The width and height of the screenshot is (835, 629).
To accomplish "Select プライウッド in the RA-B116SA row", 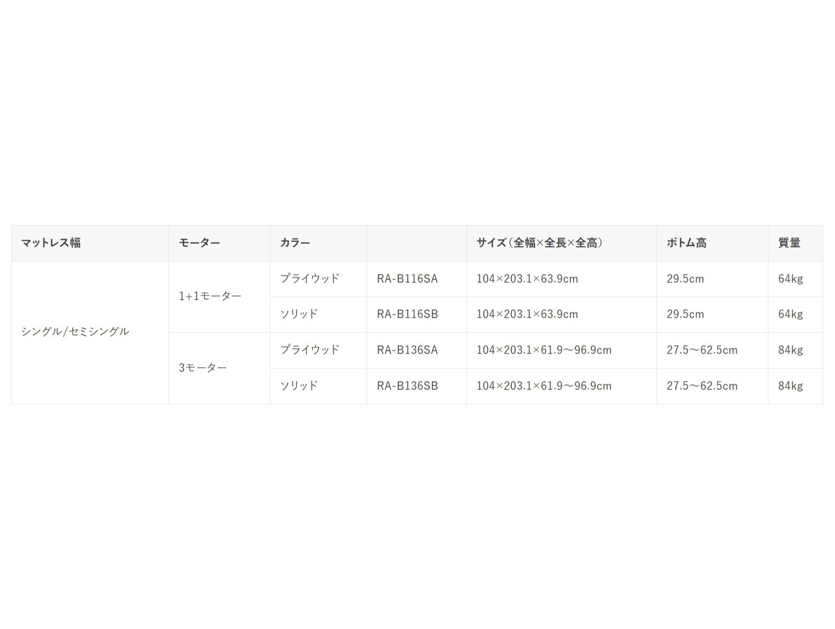I will click(x=309, y=279).
